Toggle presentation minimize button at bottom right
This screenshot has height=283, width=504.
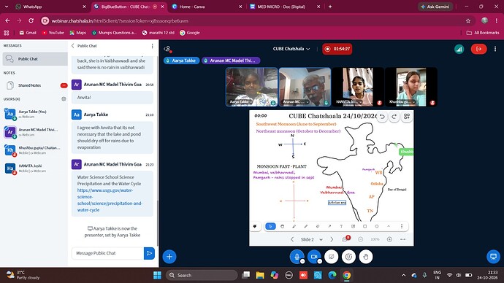493,256
